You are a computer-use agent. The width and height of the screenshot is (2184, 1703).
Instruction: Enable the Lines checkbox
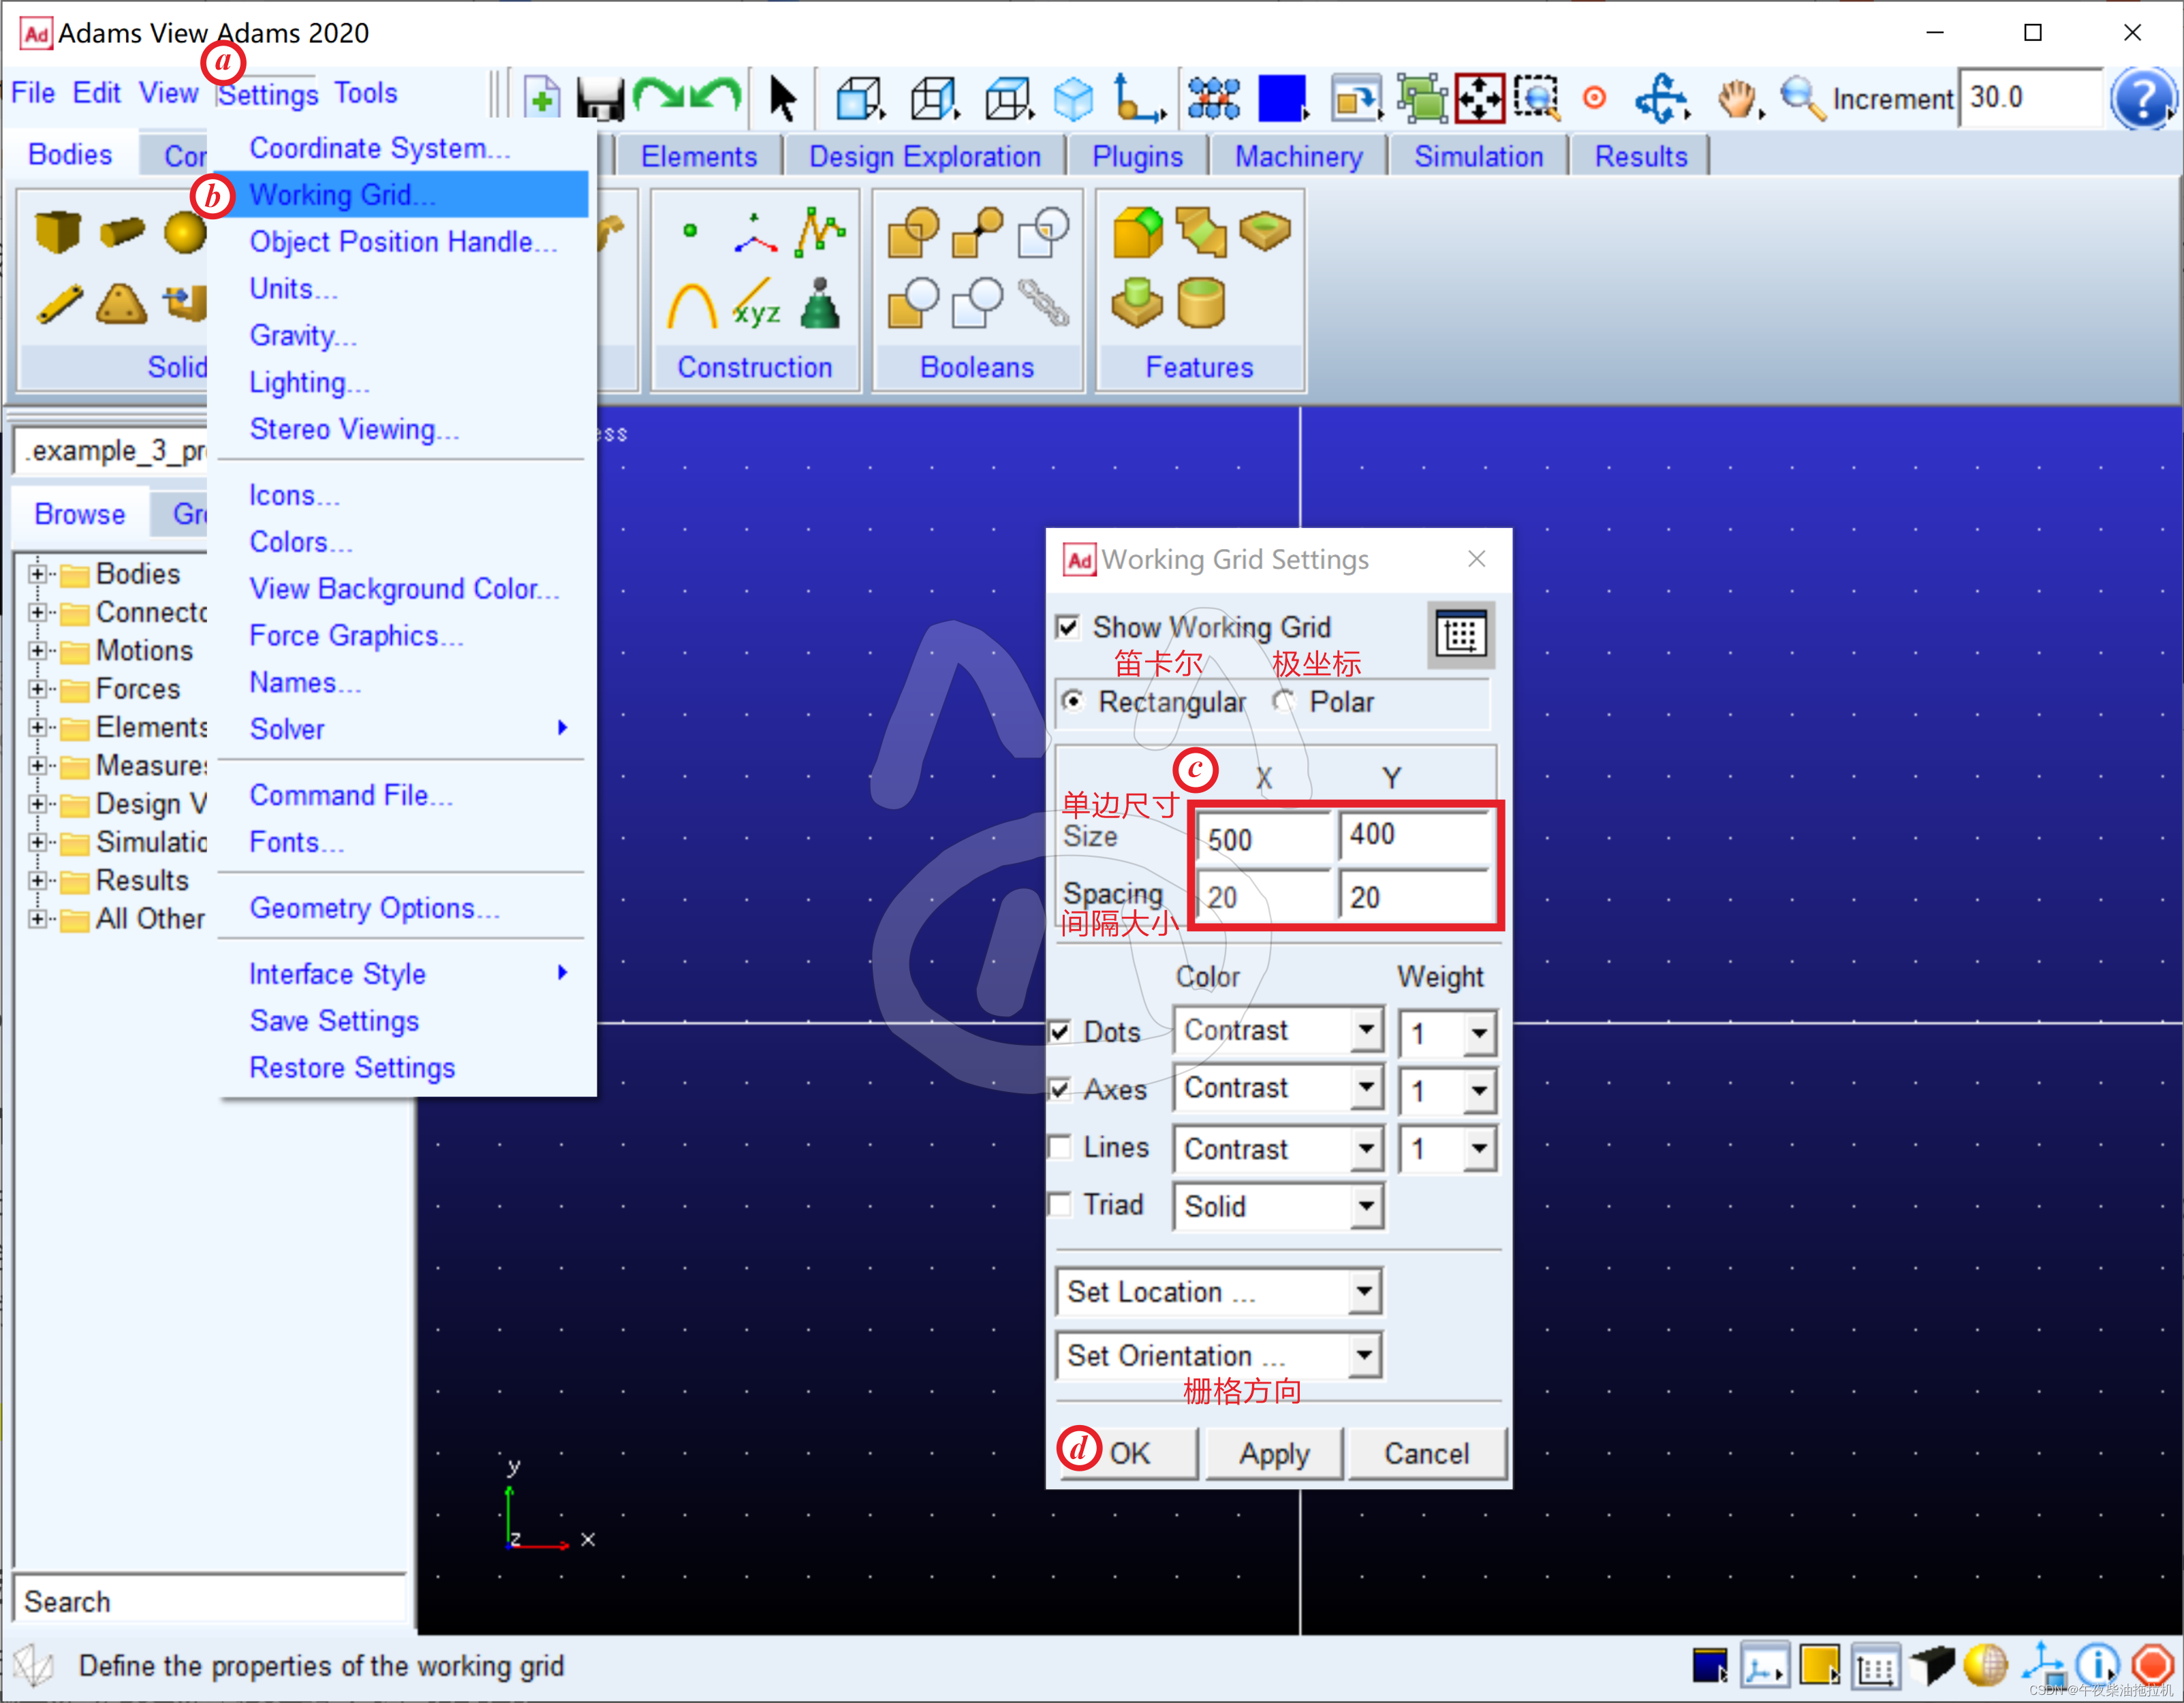1060,1147
